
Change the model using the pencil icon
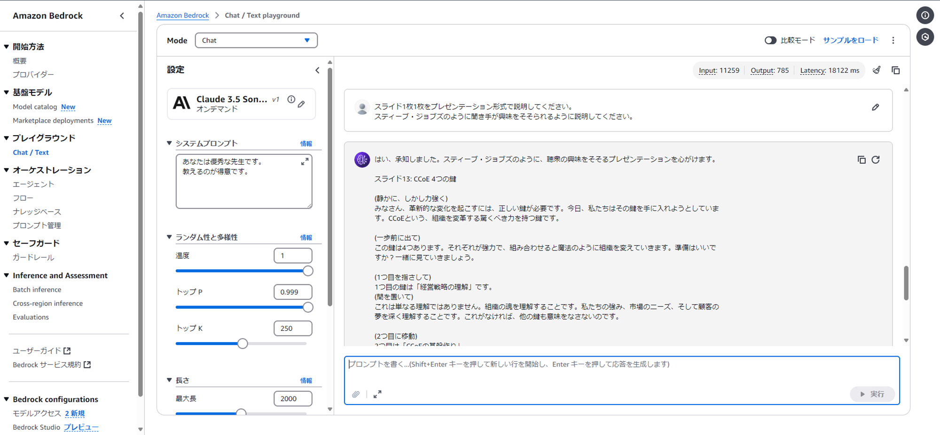(301, 104)
